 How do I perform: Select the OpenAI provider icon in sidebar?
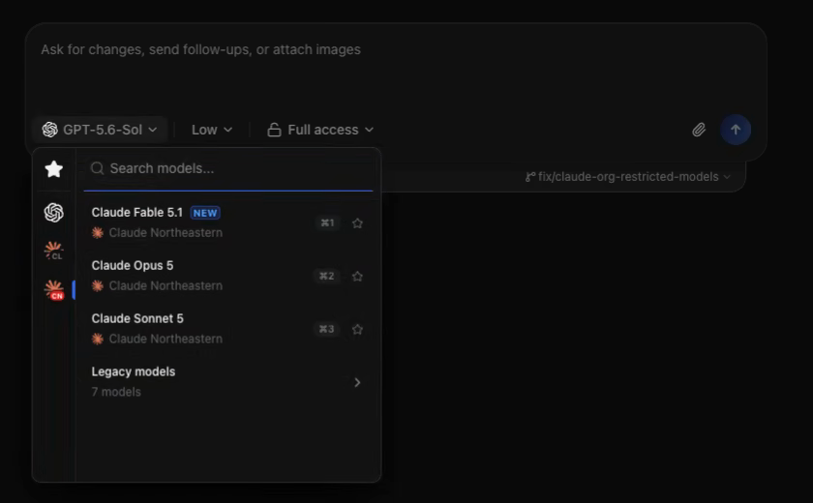(54, 213)
